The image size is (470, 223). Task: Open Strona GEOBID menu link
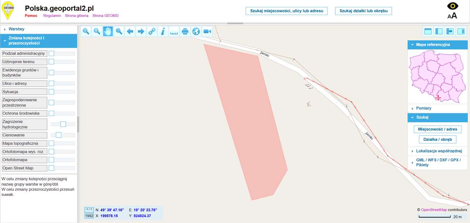[105, 16]
